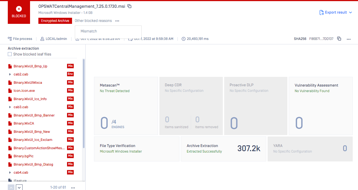
Task: Select Binary.WixUI_Ico_Exclam file
Action: 33,140
